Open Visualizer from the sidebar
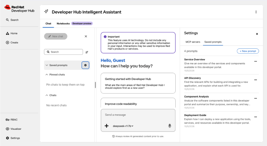 (13, 129)
